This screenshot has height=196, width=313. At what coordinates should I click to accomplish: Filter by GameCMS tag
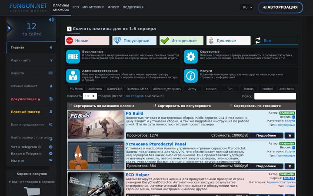pyautogui.click(x=115, y=89)
